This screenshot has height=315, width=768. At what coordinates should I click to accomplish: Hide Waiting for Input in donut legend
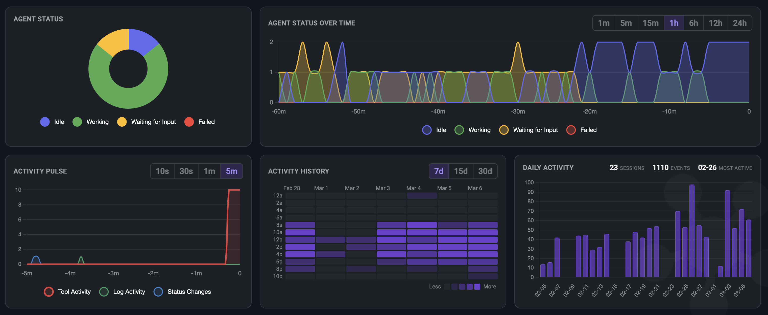click(122, 122)
